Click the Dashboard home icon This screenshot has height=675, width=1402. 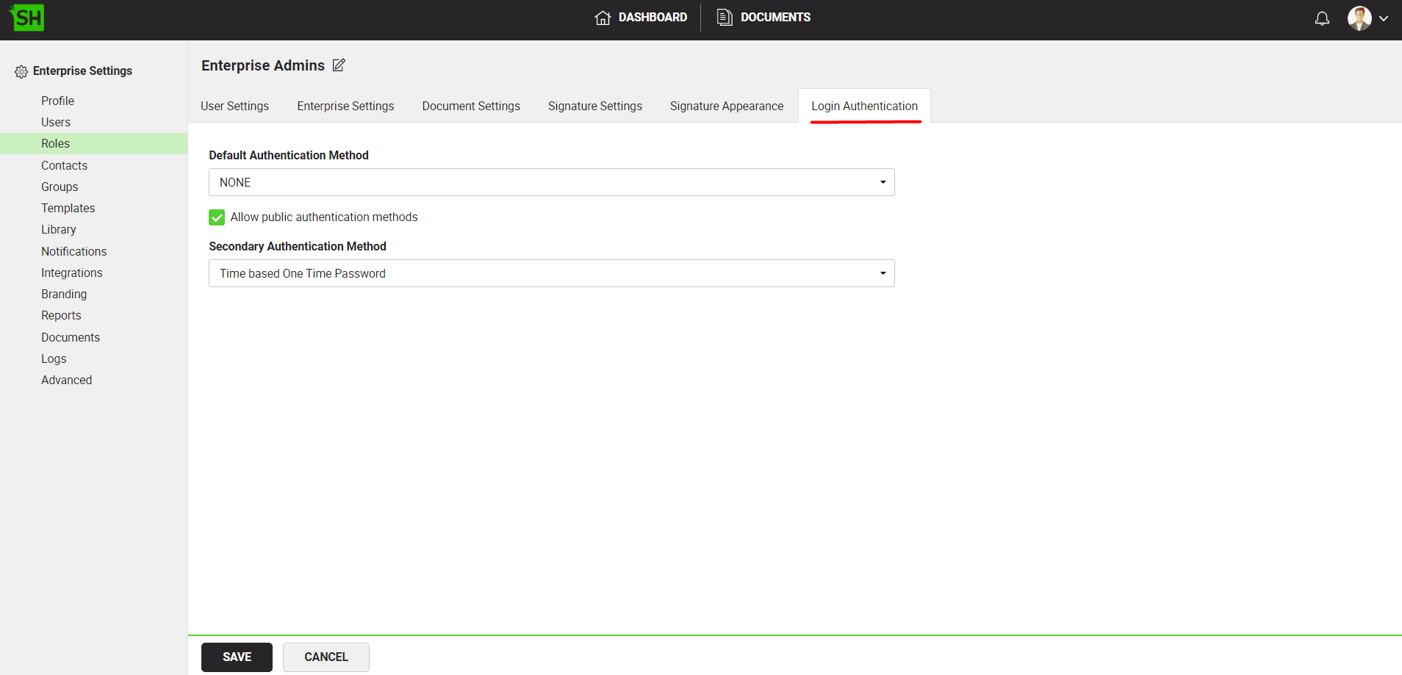coord(603,18)
